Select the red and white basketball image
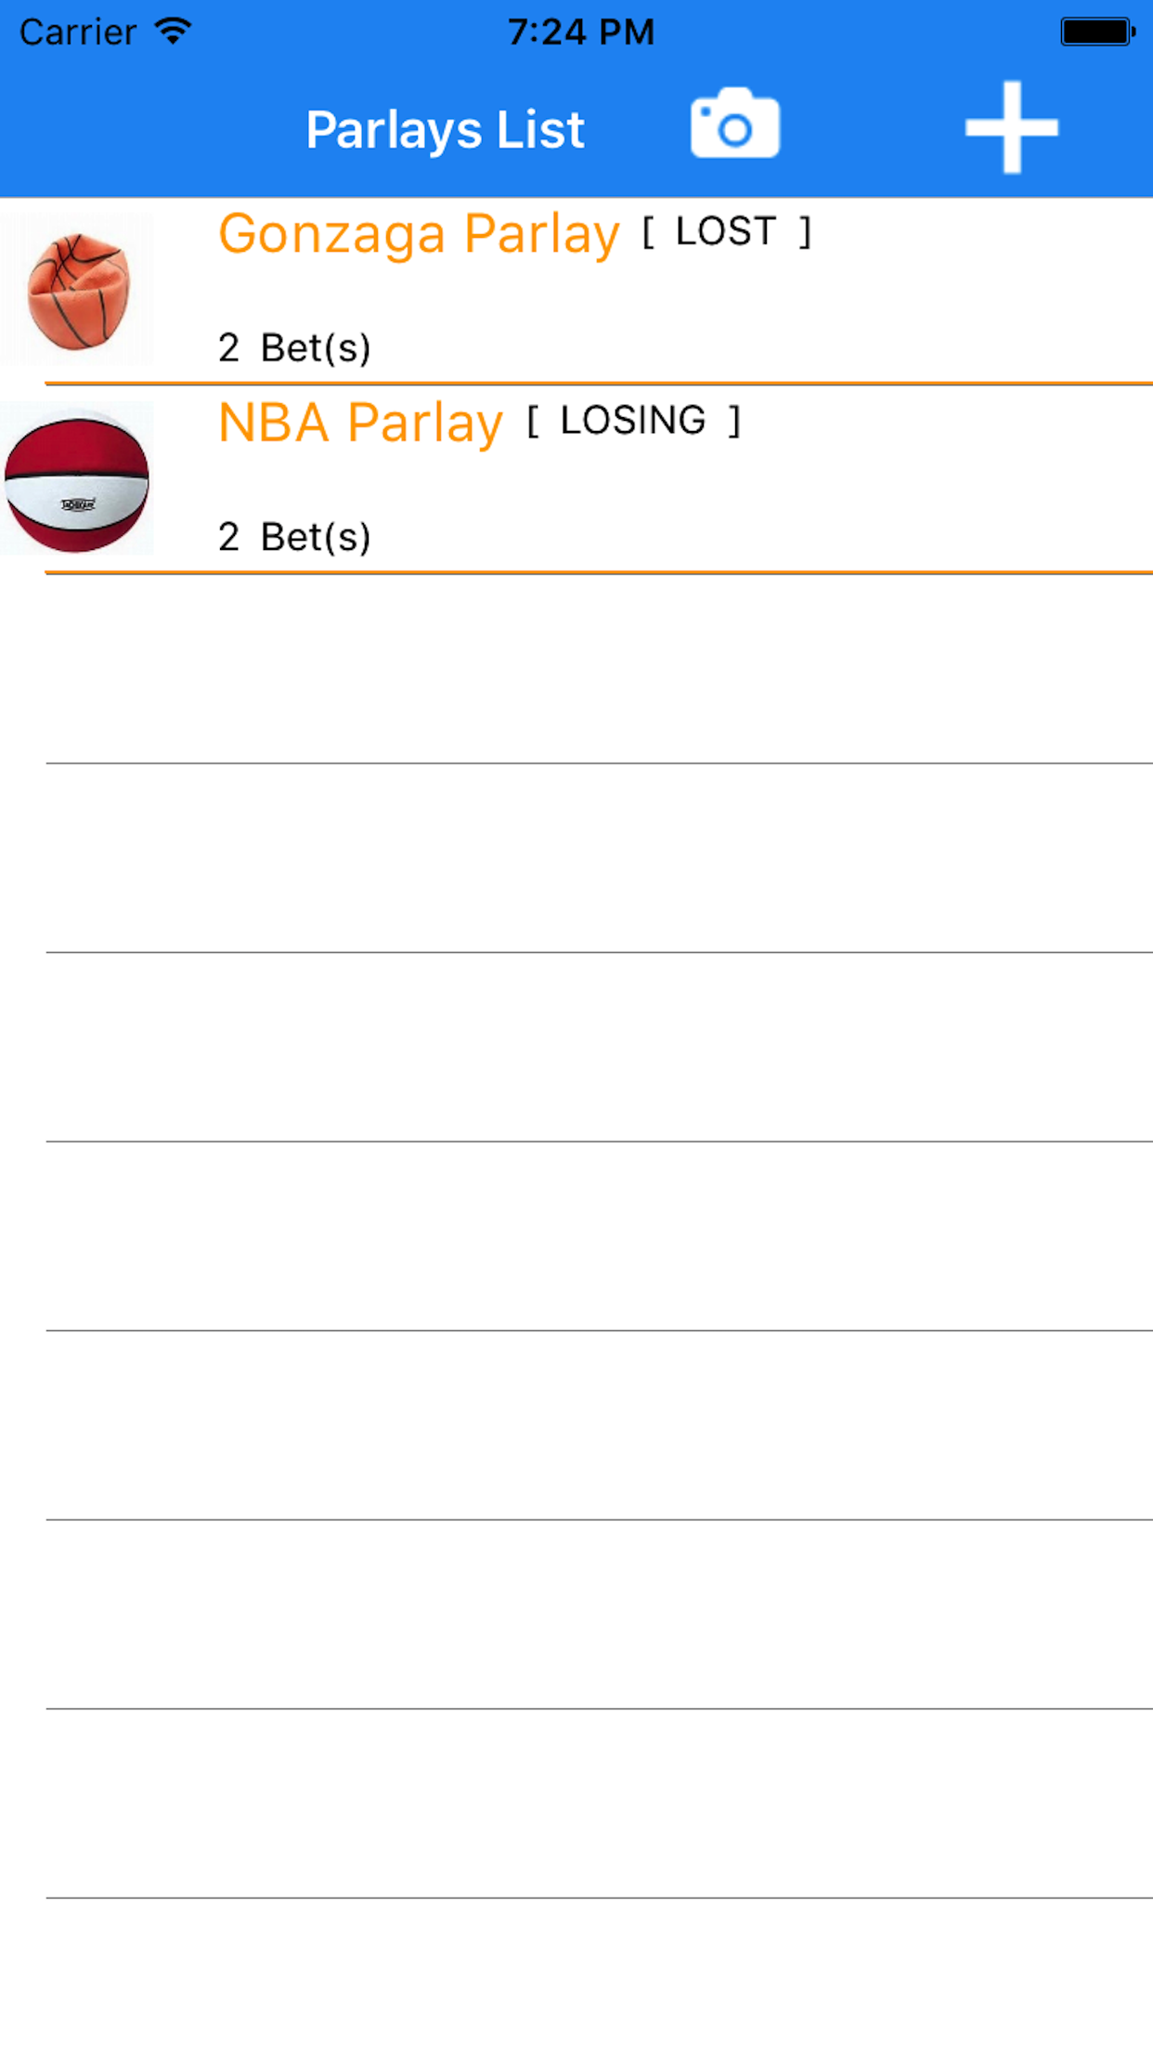Image resolution: width=1153 pixels, height=2051 pixels. point(77,479)
